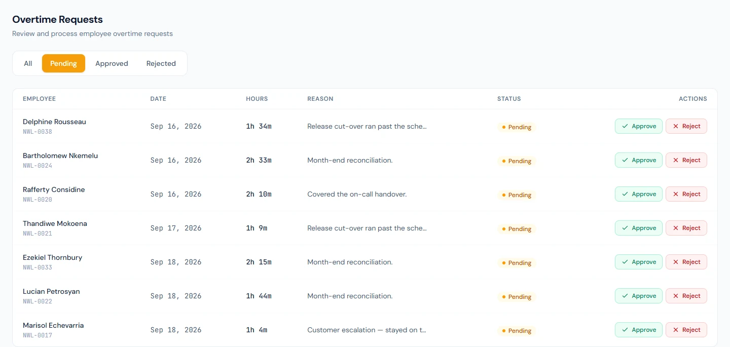The width and height of the screenshot is (730, 347).
Task: Click the 1h 44m hours value
Action: click(x=259, y=296)
